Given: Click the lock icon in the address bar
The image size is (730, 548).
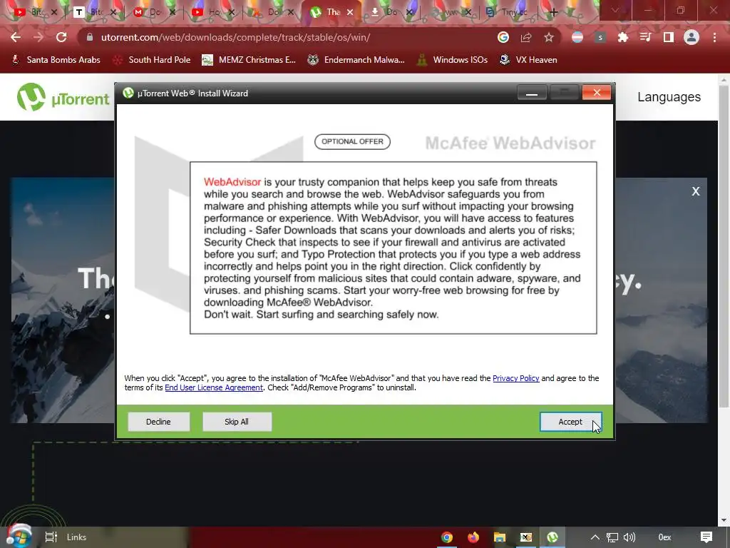Looking at the screenshot, I should click(90, 37).
